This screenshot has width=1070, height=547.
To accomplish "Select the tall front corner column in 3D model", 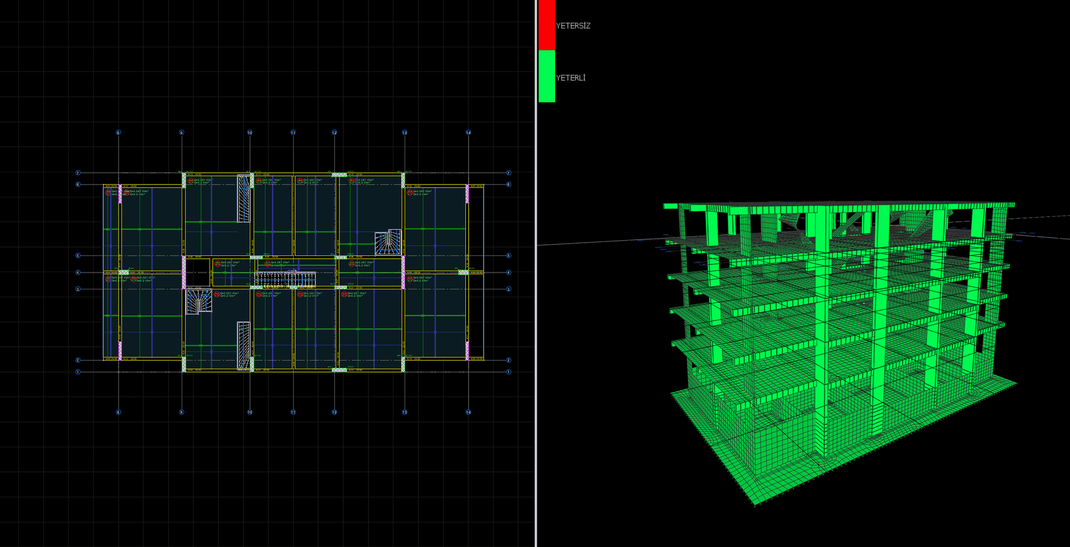I will (821, 331).
